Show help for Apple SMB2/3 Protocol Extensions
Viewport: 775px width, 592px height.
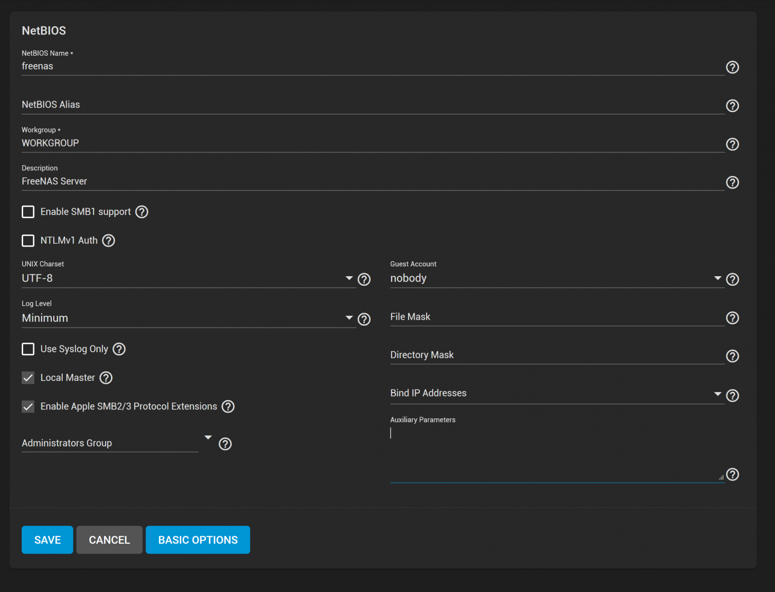228,406
